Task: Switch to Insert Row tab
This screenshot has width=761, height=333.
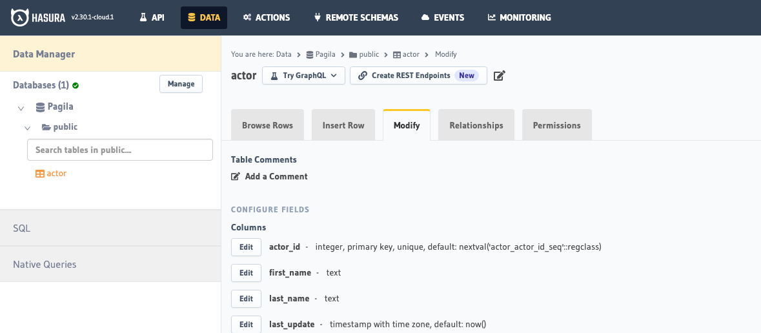Action: 343,125
